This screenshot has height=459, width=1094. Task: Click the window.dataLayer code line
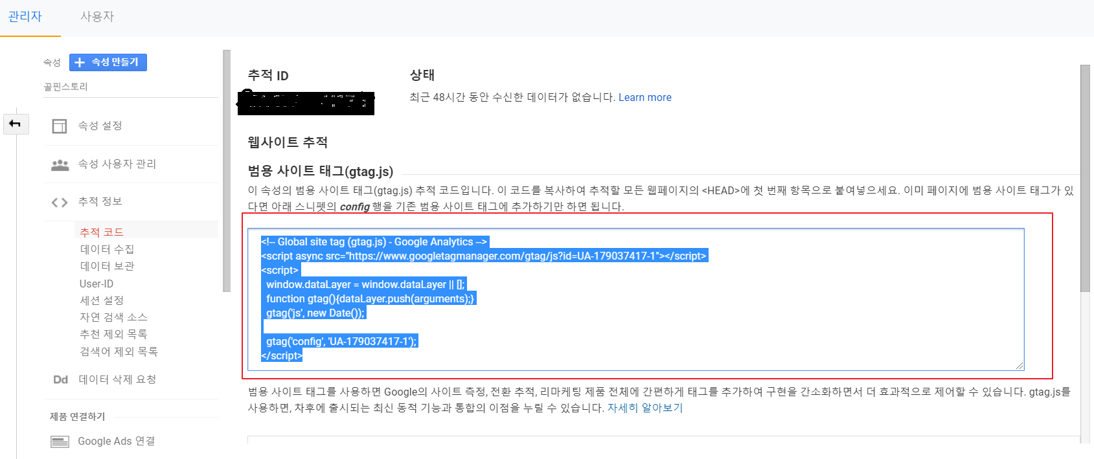tap(365, 284)
